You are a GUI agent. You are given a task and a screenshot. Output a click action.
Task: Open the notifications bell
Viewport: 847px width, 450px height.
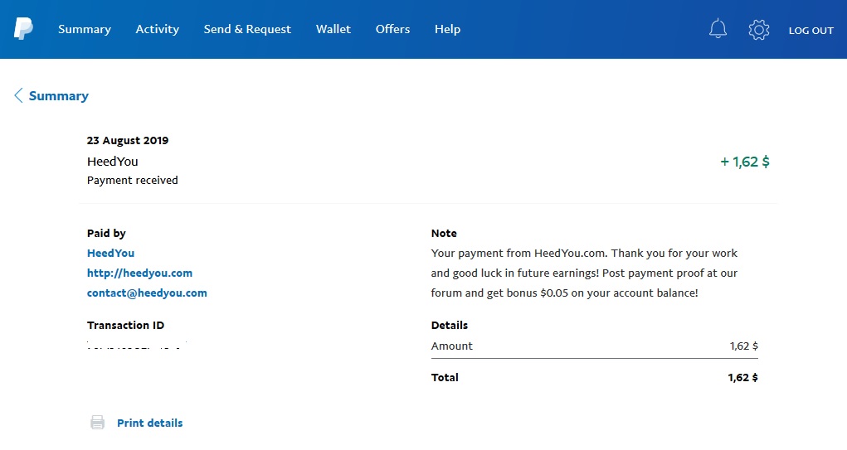(718, 29)
